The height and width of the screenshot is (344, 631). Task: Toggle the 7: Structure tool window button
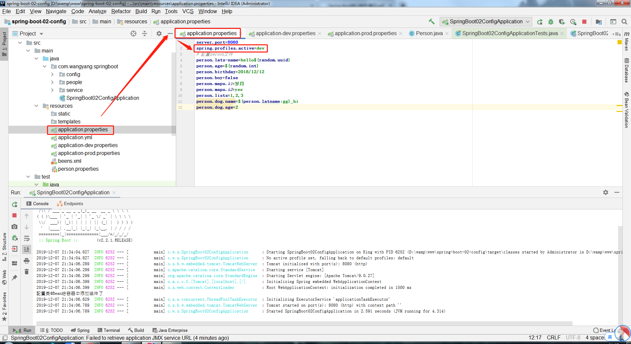pyautogui.click(x=4, y=247)
